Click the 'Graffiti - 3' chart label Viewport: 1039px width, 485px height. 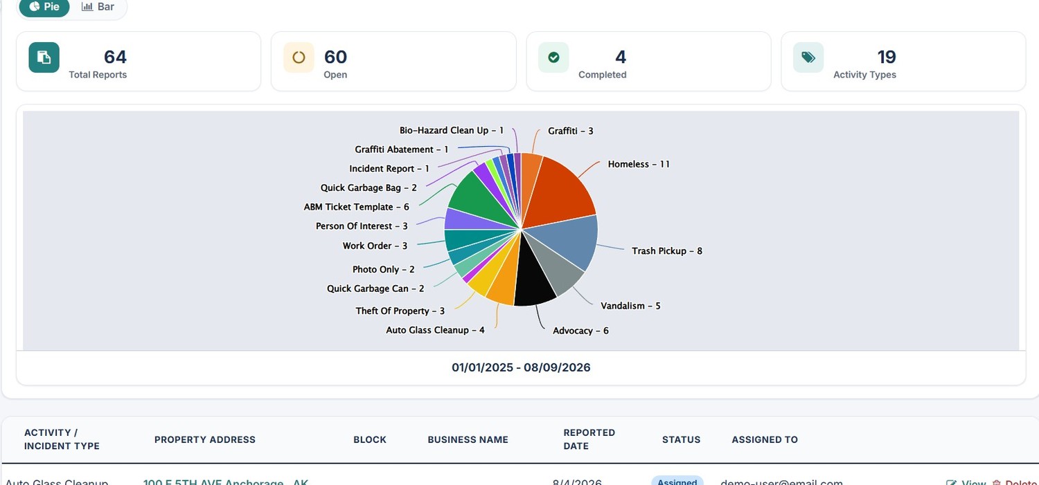point(570,130)
